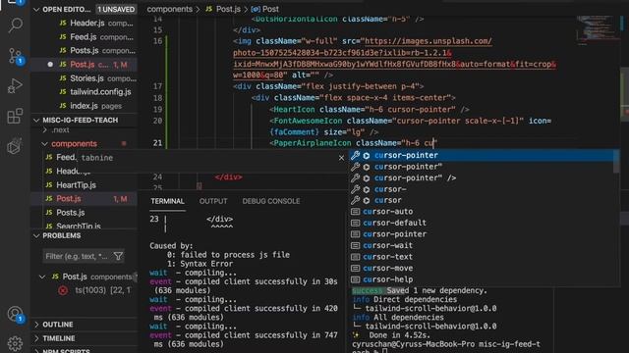Open the unsplash image URL link
The height and width of the screenshot is (353, 629).
coord(394,58)
